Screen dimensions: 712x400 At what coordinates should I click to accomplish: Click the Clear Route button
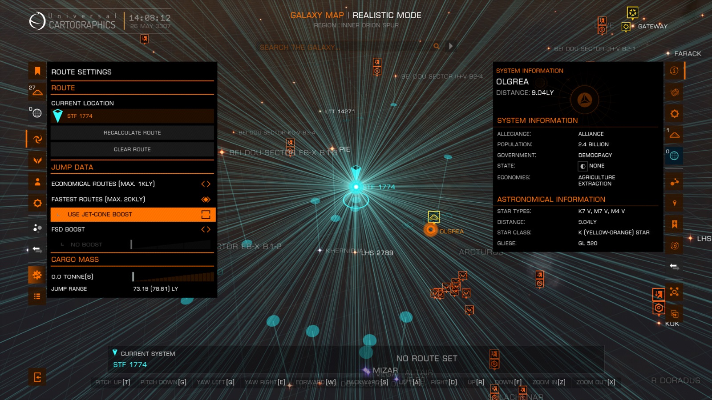[132, 149]
